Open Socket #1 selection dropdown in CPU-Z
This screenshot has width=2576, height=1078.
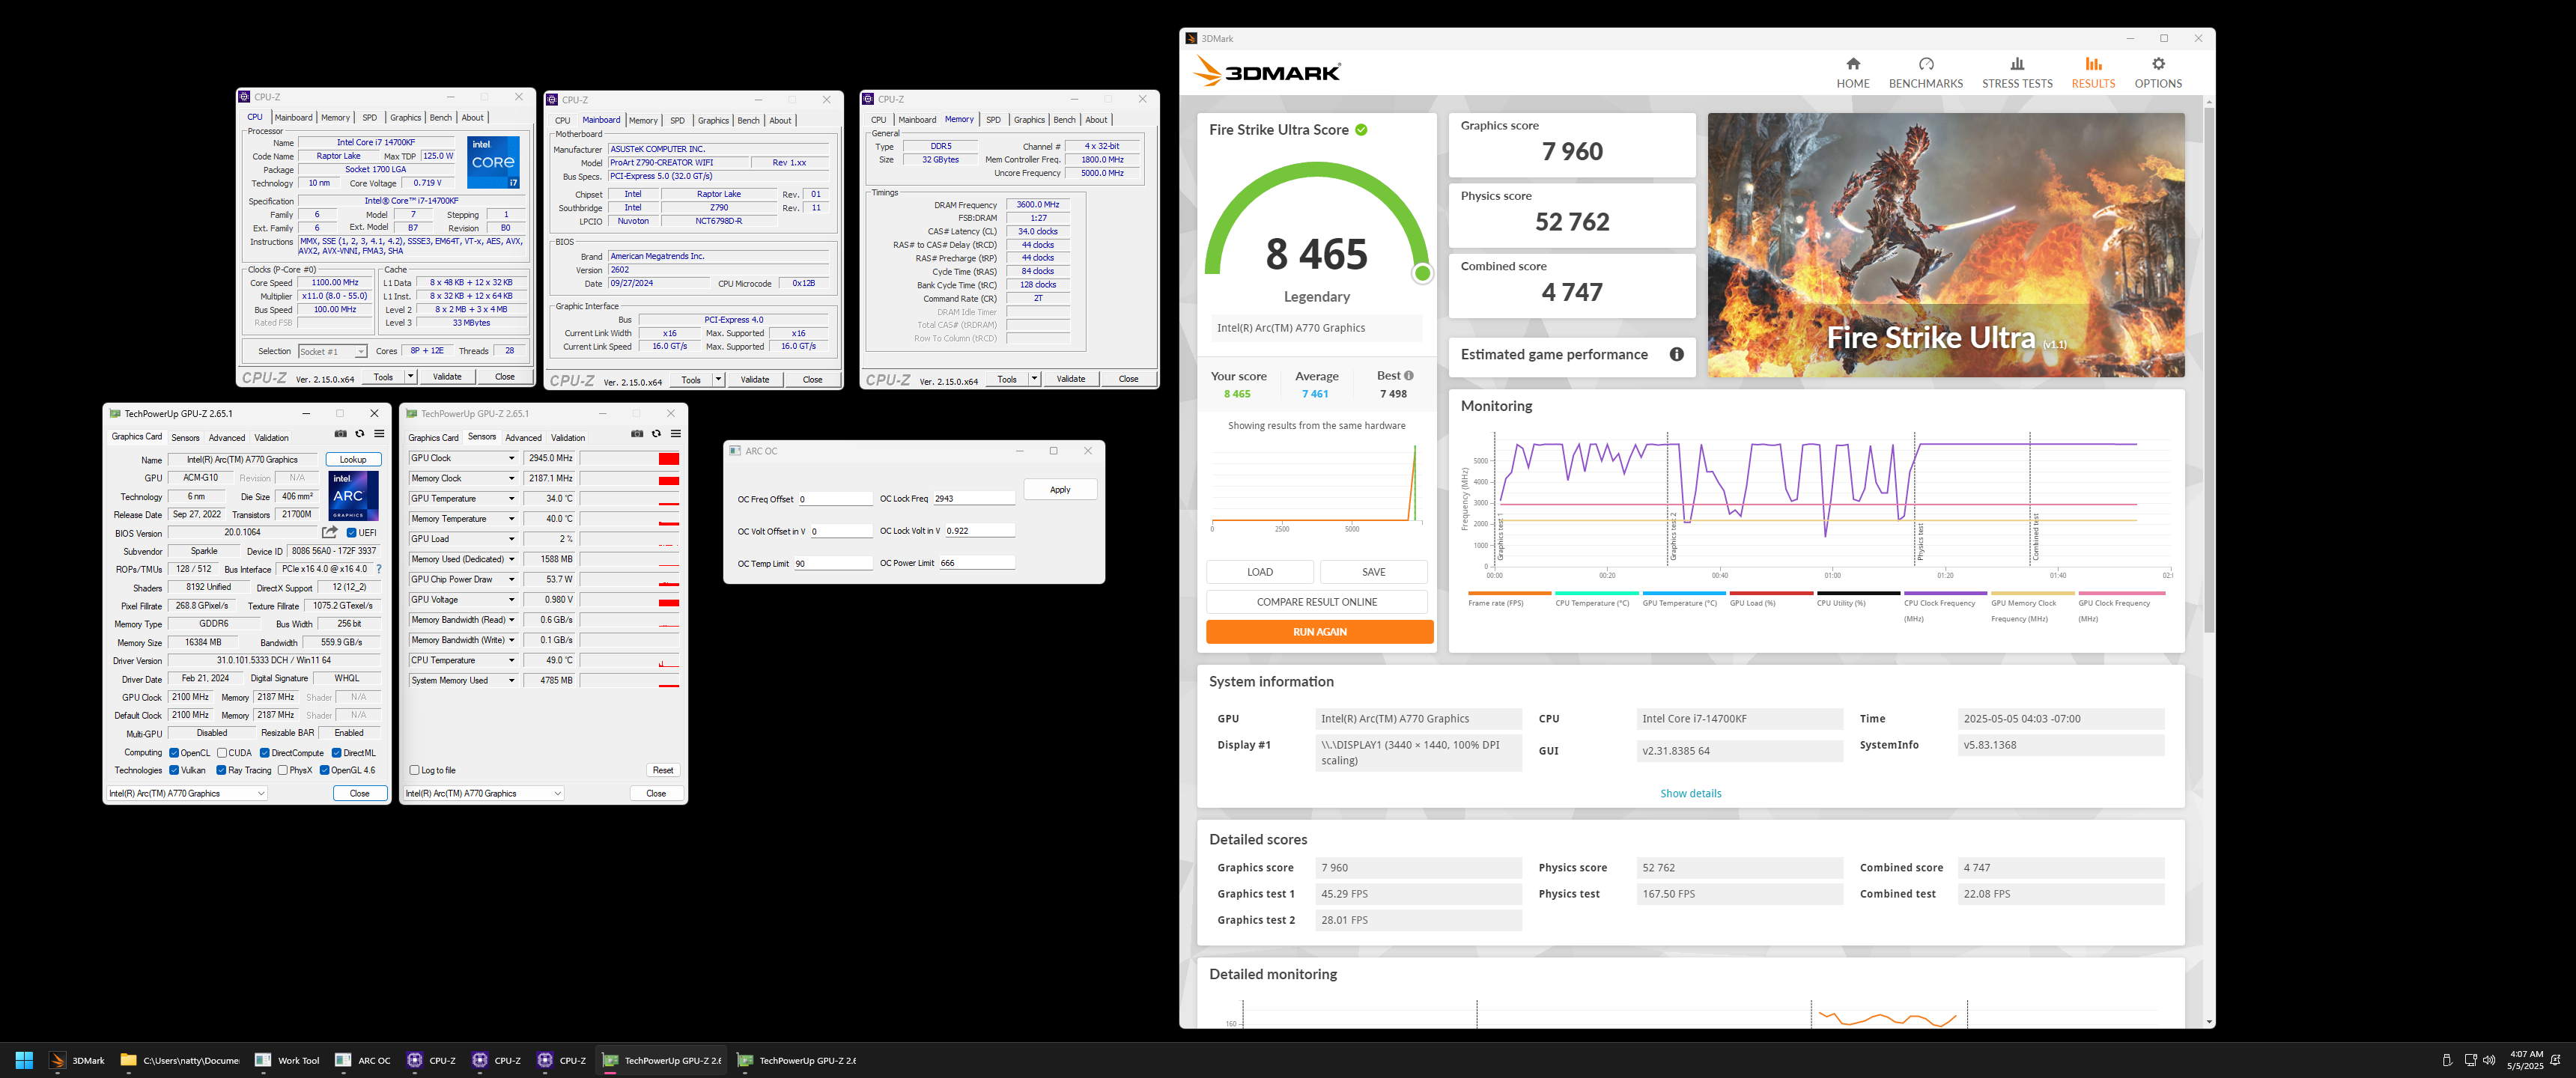tap(333, 351)
